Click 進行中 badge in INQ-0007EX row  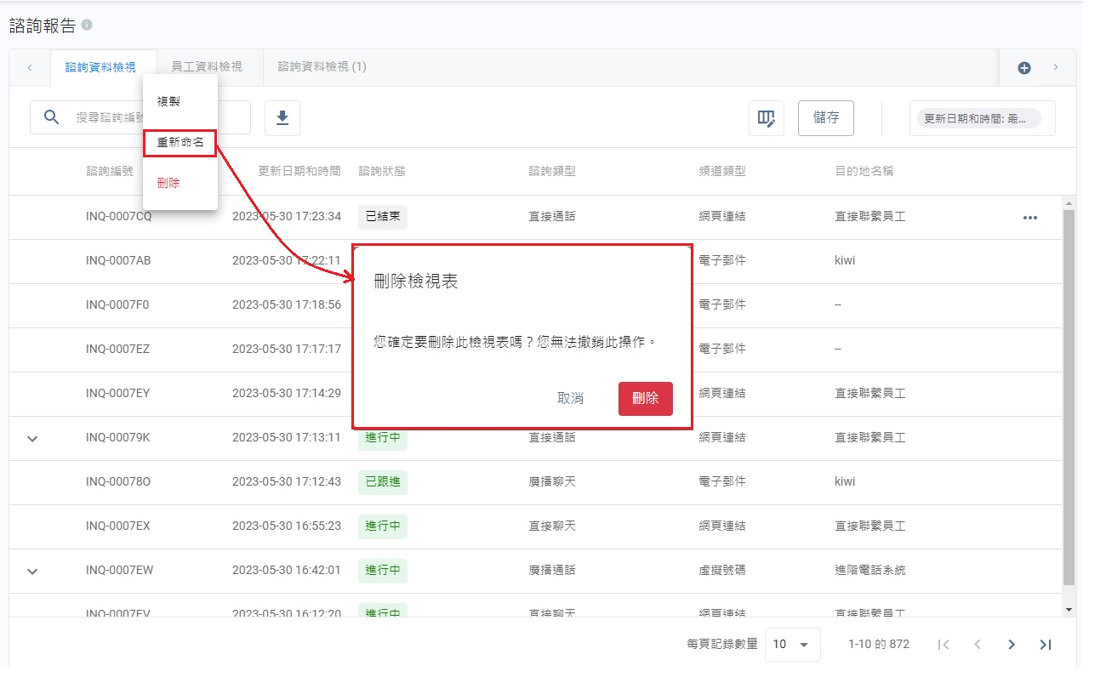tap(383, 526)
